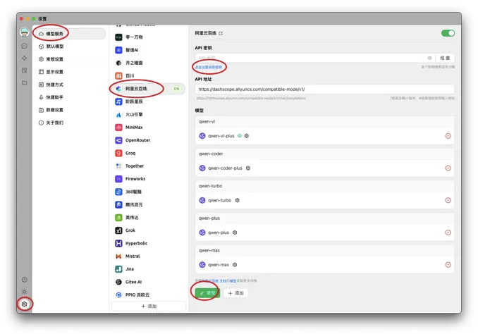
Task: Open the files folder sidebar icon
Action: coord(25,82)
